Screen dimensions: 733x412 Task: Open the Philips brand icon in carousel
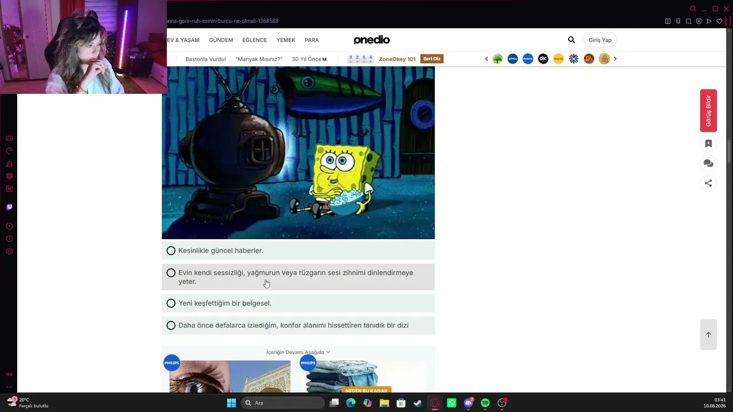coord(528,59)
